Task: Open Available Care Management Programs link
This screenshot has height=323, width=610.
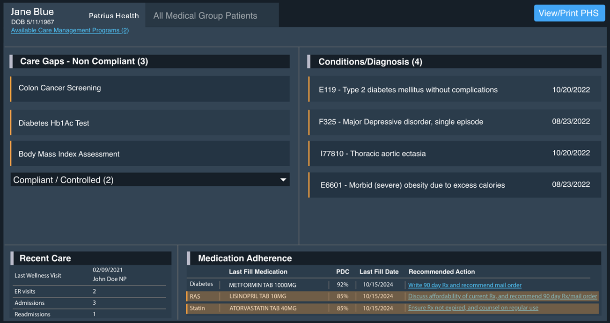Action: (70, 30)
